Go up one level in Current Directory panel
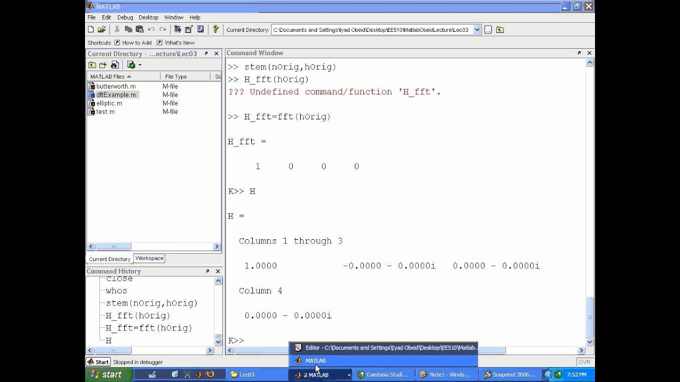Viewport: 680px width, 382px height. [92, 65]
